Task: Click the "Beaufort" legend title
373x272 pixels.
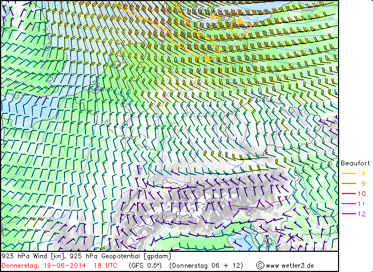Action: [x=355, y=163]
